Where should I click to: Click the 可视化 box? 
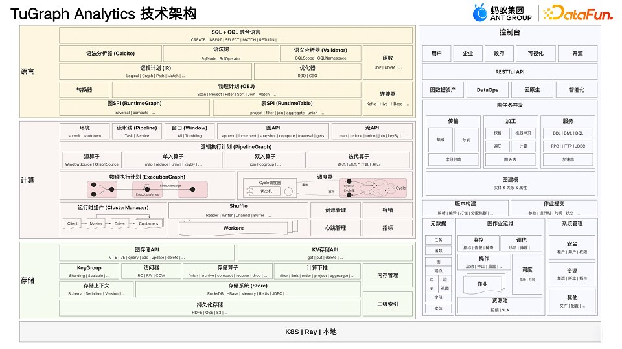pyautogui.click(x=536, y=54)
